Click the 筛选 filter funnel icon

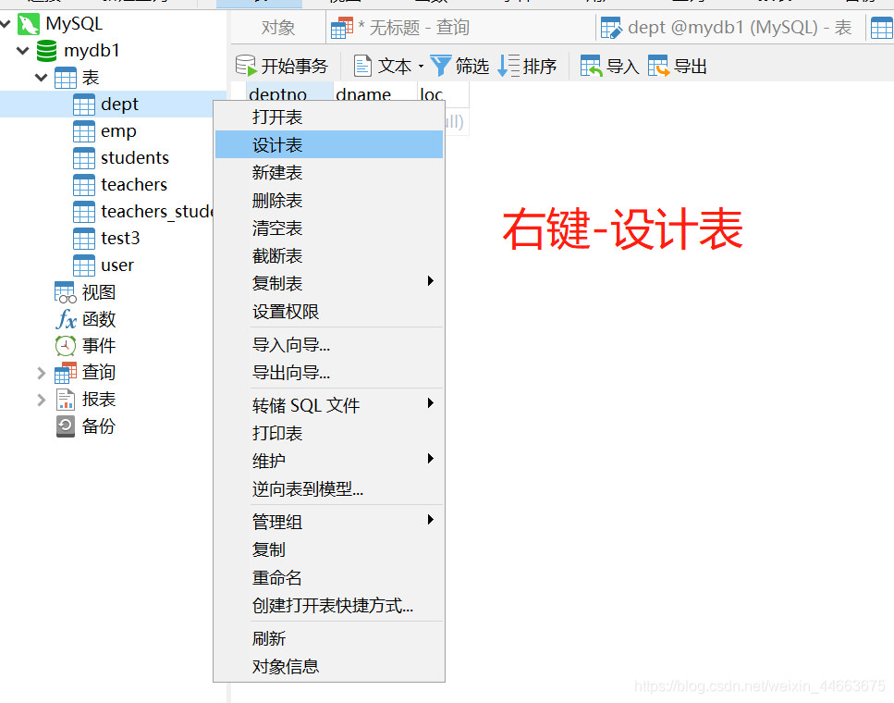441,66
